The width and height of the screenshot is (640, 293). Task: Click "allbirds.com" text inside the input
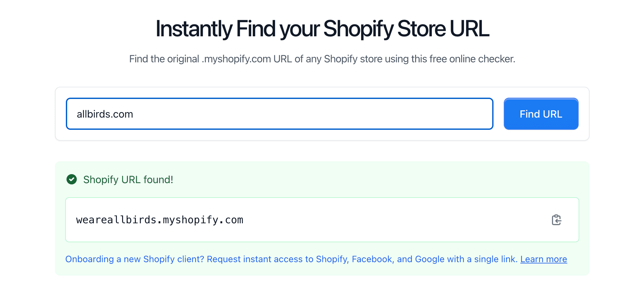pos(105,114)
